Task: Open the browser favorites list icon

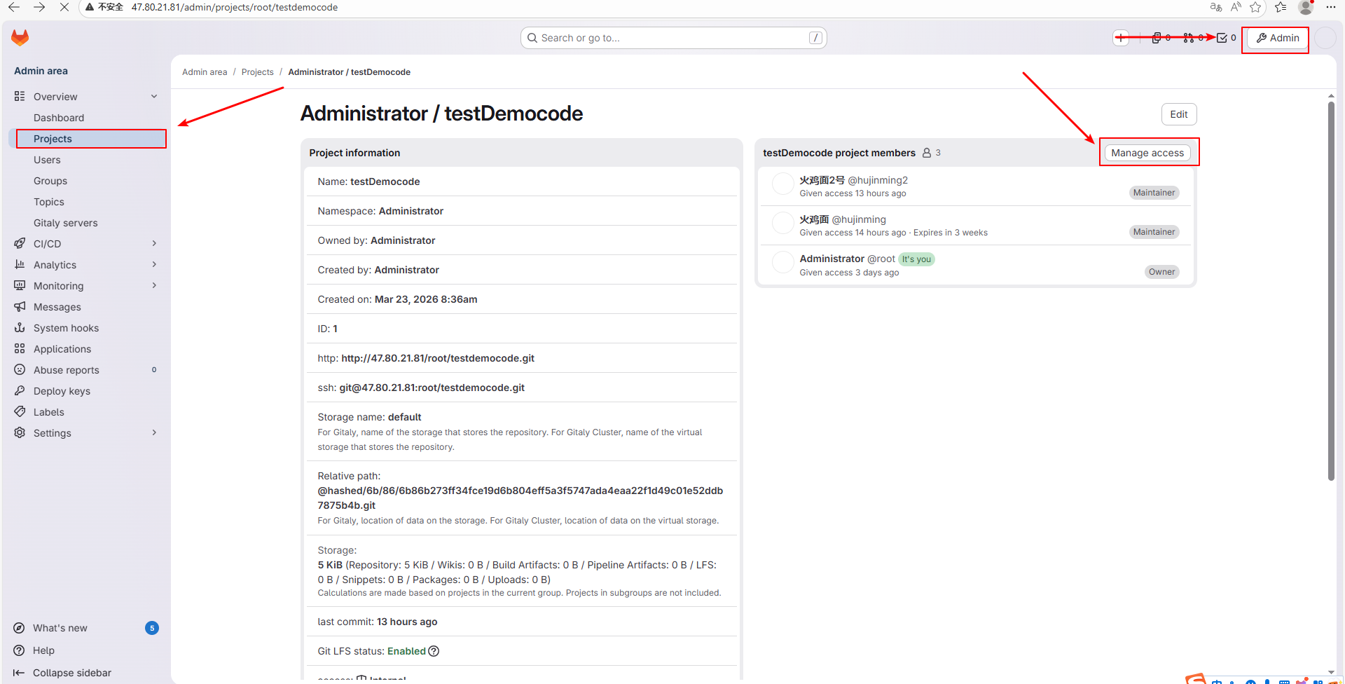Action: pos(1281,7)
